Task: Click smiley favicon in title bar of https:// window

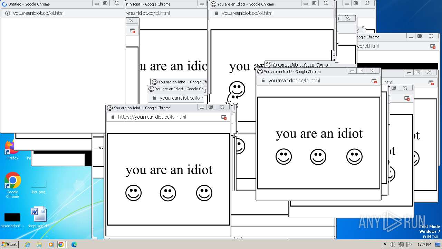Action: tap(110, 108)
